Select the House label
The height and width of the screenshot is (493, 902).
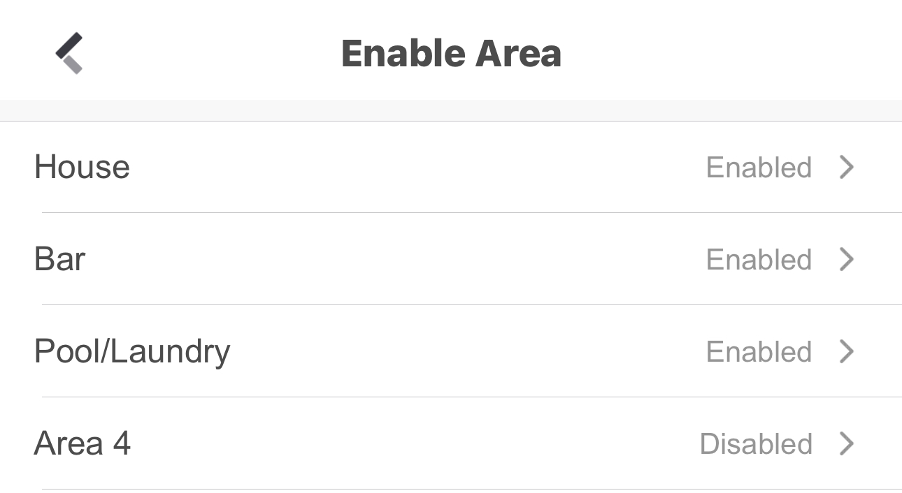[82, 168]
